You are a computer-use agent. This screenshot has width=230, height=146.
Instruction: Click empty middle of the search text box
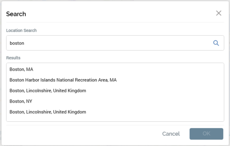pos(117,43)
